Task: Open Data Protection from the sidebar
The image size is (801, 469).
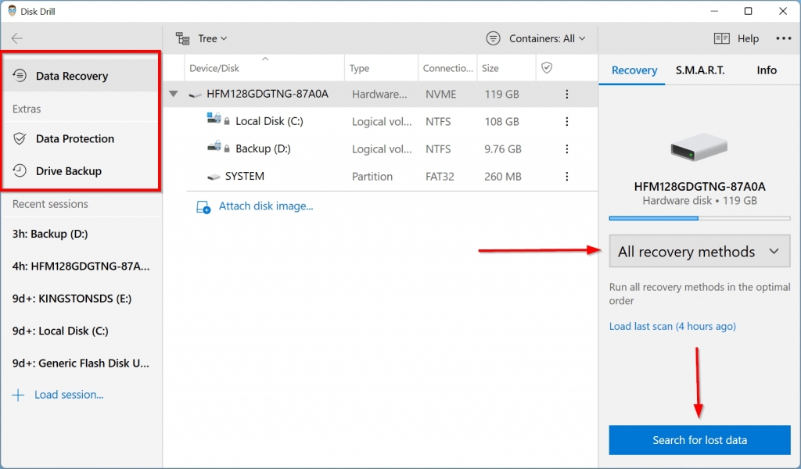Action: pos(74,138)
